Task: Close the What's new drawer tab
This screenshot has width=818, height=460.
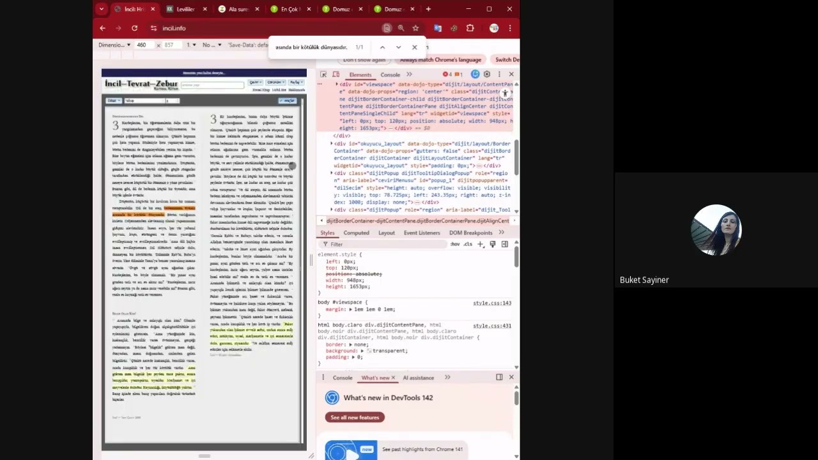Action: point(393,378)
